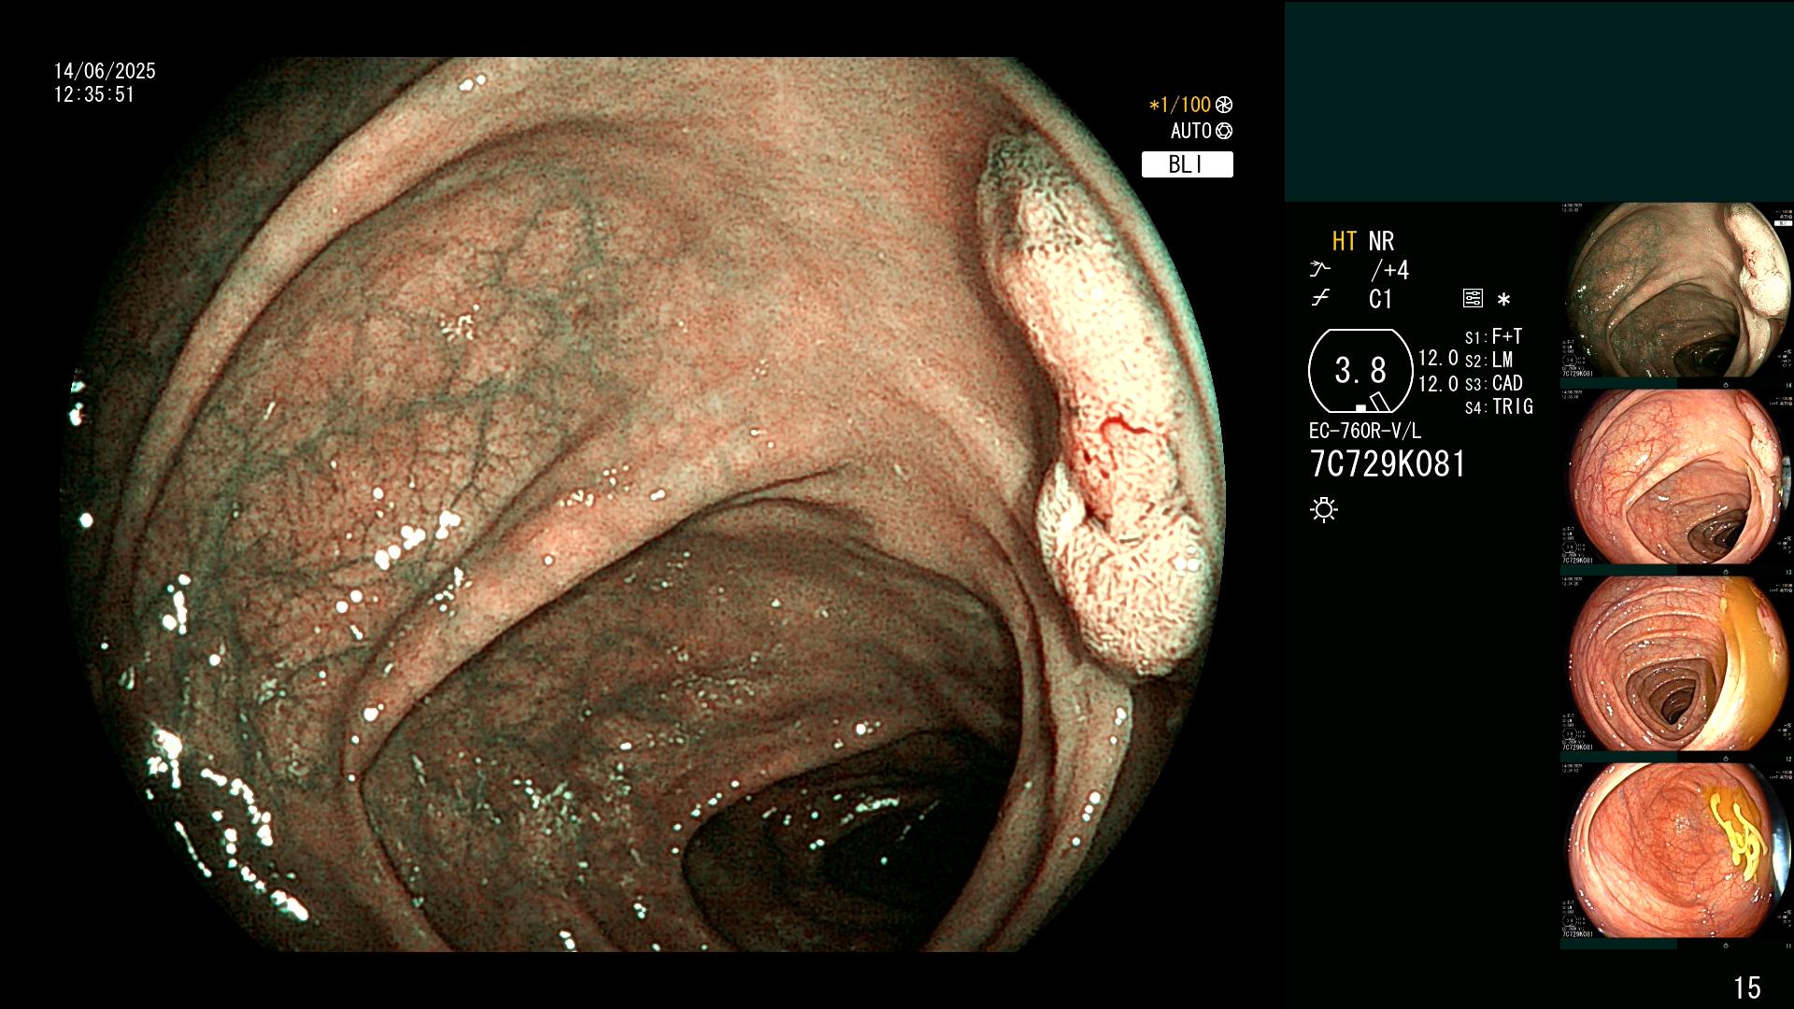Open the top thumbnail with the white polyp
Image resolution: width=1794 pixels, height=1009 pixels.
coord(1676,291)
